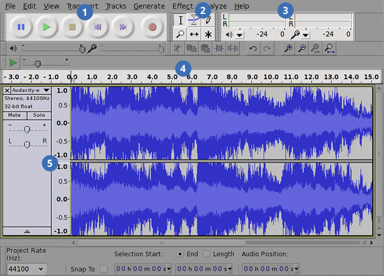The width and height of the screenshot is (384, 276).
Task: Open the Edit menu
Action: point(30,6)
